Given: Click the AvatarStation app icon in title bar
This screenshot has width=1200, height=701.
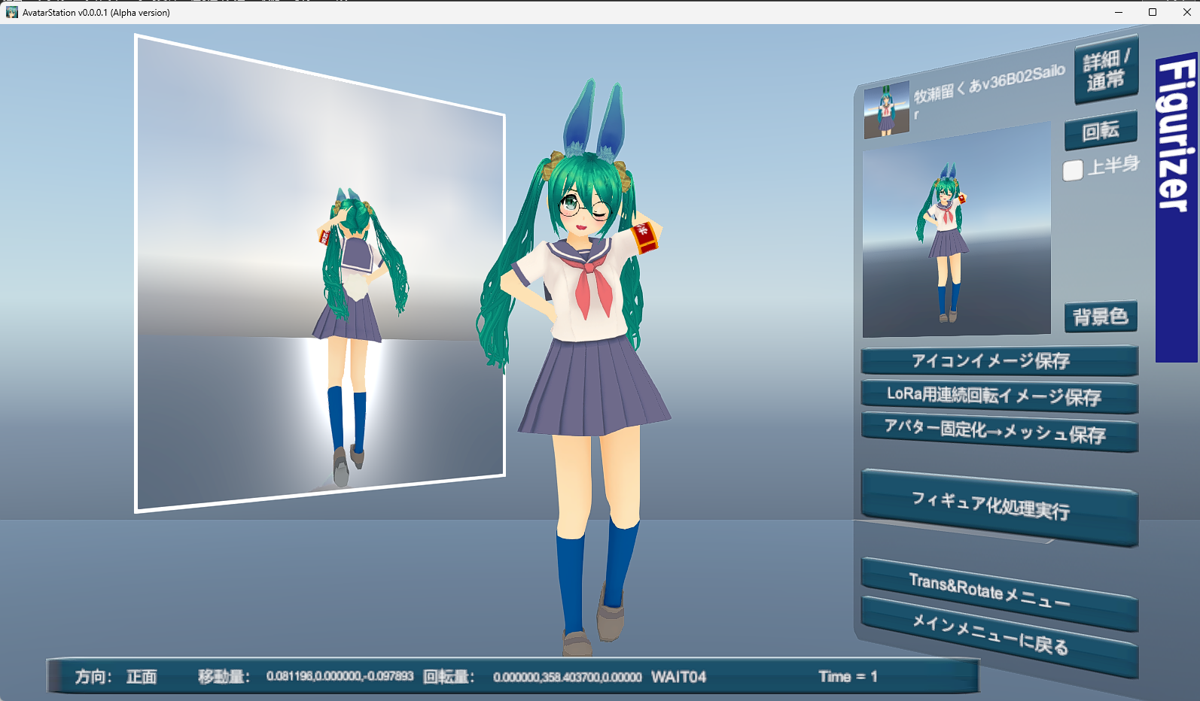Looking at the screenshot, I should [x=12, y=12].
